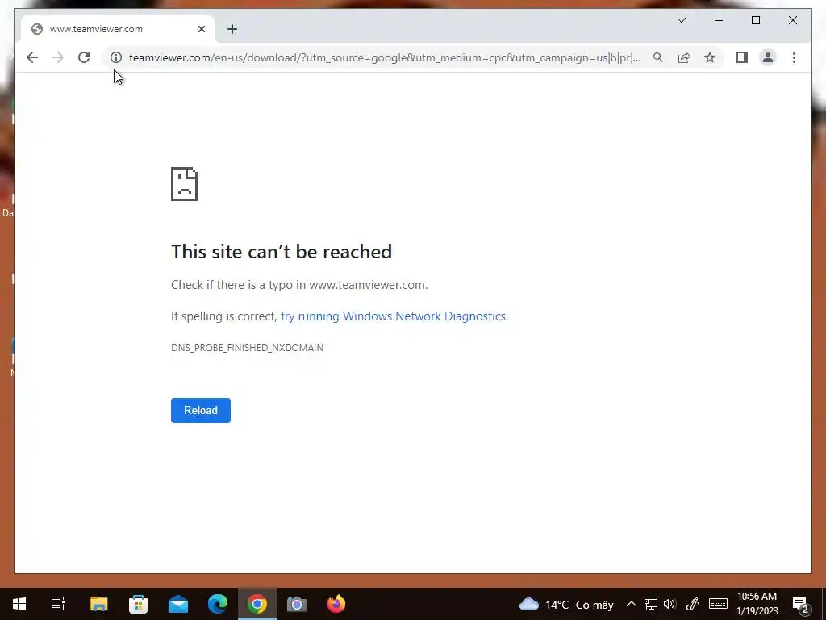The image size is (826, 620).
Task: Open a new tab with plus button
Action: pyautogui.click(x=232, y=29)
